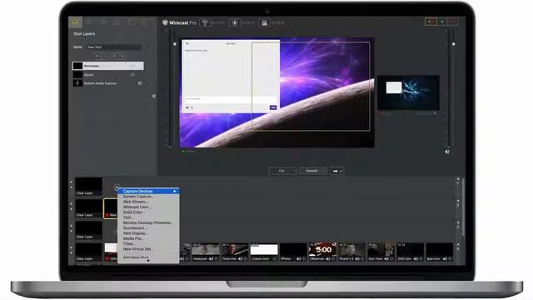Screen dimensions: 533x300
Task: Open the Cut transition dropdown arrow
Action: pos(295,171)
